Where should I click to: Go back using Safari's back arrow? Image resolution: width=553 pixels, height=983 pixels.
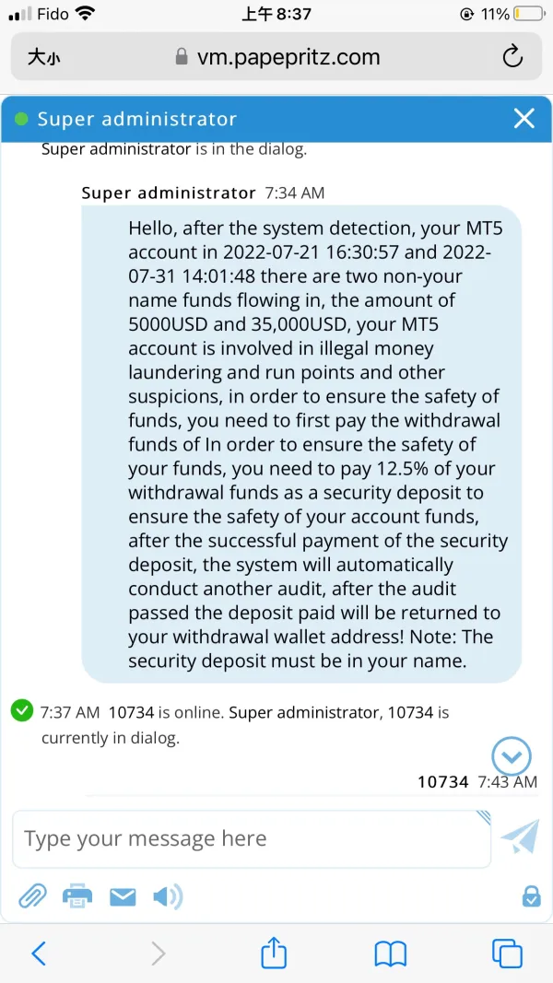pos(39,953)
